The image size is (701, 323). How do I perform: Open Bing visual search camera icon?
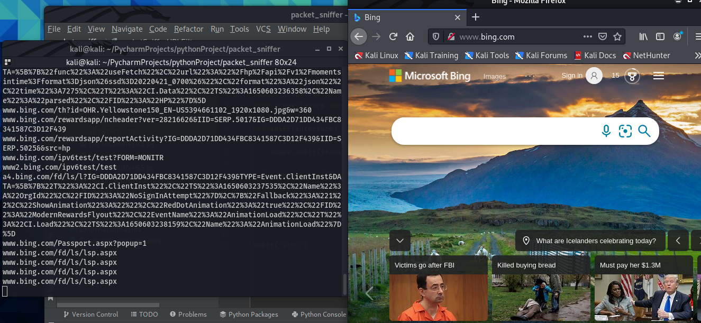625,131
